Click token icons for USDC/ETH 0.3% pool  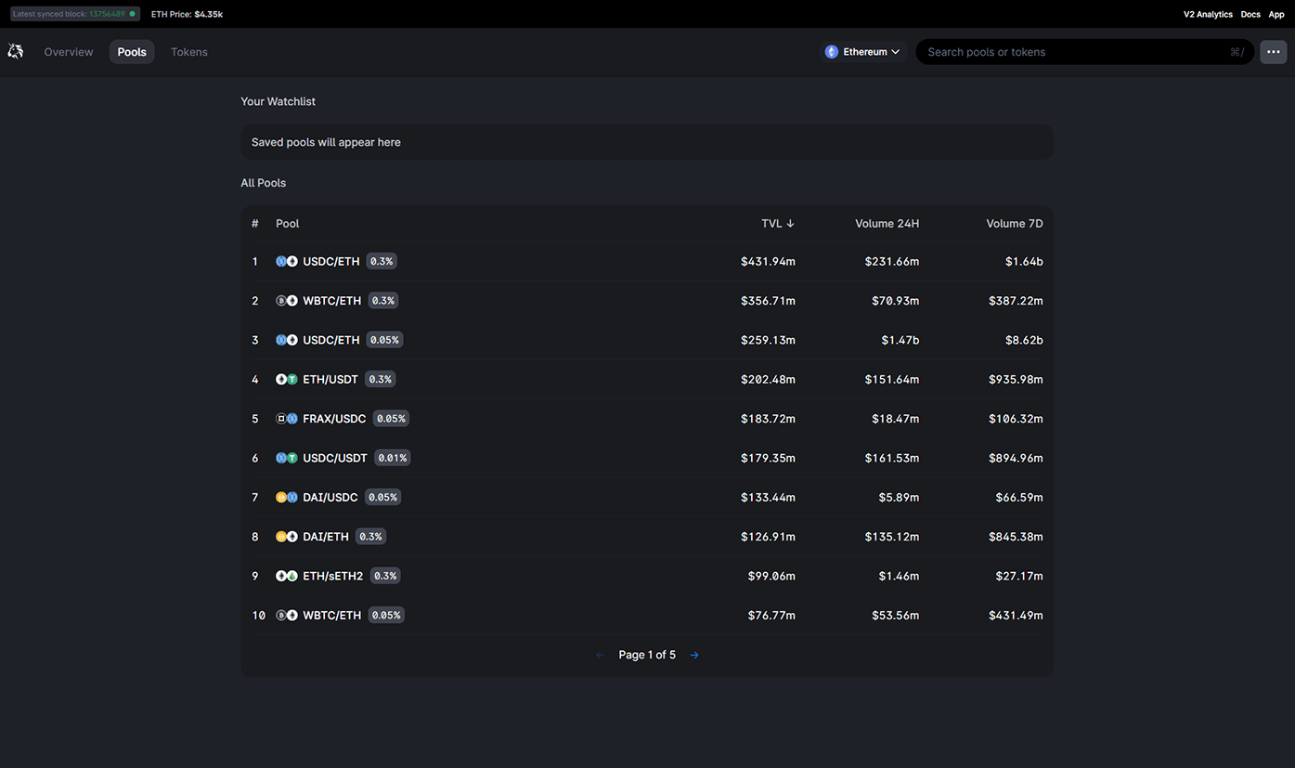click(x=287, y=262)
